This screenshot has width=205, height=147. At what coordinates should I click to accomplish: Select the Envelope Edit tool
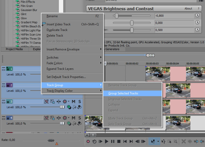coord(163,141)
